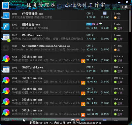Click the 正常 status of SASCore64.exe

[x=118, y=71]
